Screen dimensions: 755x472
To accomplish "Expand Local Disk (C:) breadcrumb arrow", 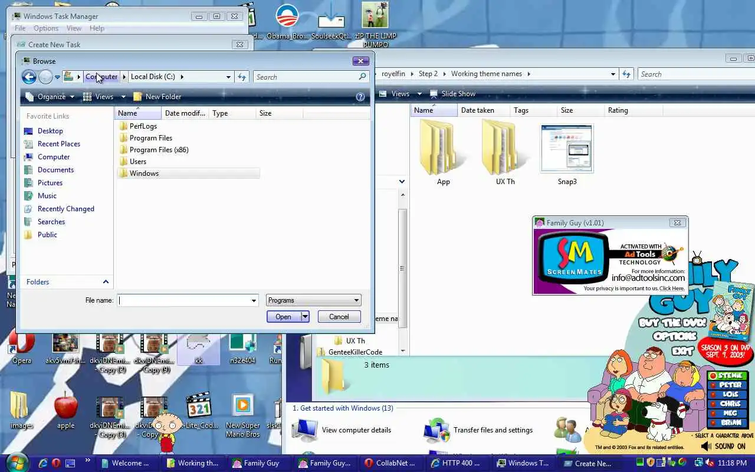I will (x=182, y=77).
